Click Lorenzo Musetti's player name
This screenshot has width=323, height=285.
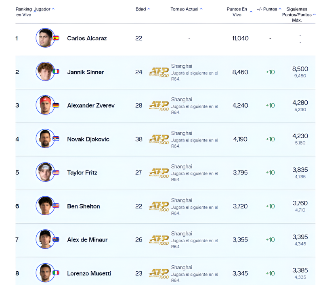click(x=89, y=273)
